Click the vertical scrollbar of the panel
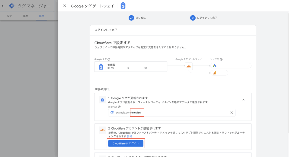Image resolution: width=289 pixels, height=157 pixels. click(288, 74)
